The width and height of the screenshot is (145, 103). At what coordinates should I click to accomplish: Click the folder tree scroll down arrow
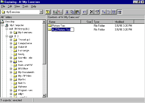(44, 96)
